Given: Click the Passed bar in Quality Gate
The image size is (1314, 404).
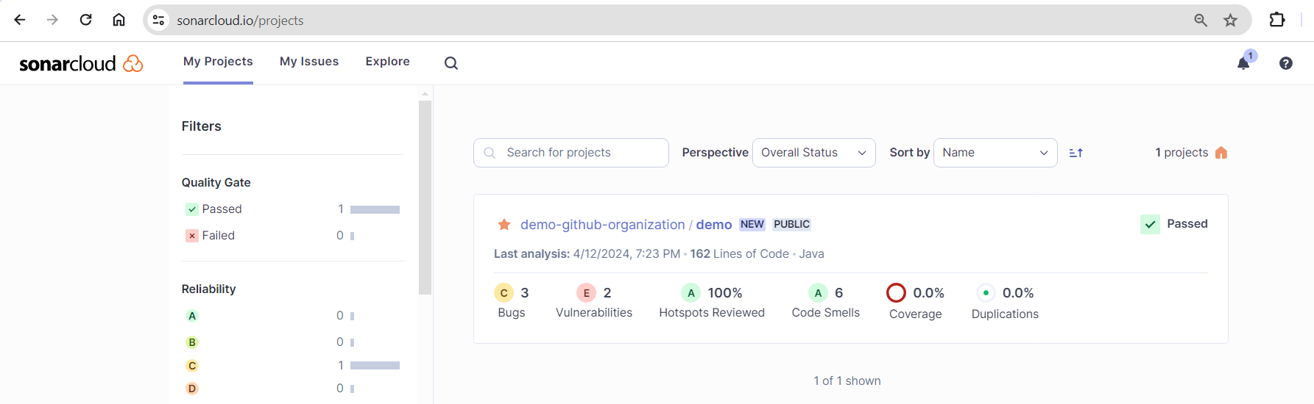Looking at the screenshot, I should (375, 210).
